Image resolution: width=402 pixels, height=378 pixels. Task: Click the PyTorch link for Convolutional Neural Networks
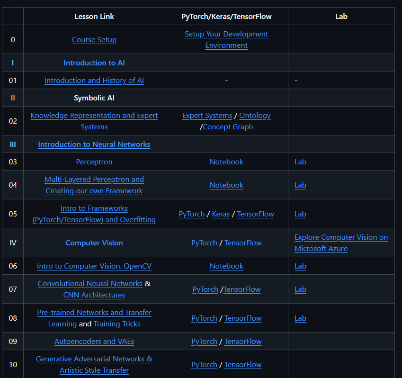(205, 289)
